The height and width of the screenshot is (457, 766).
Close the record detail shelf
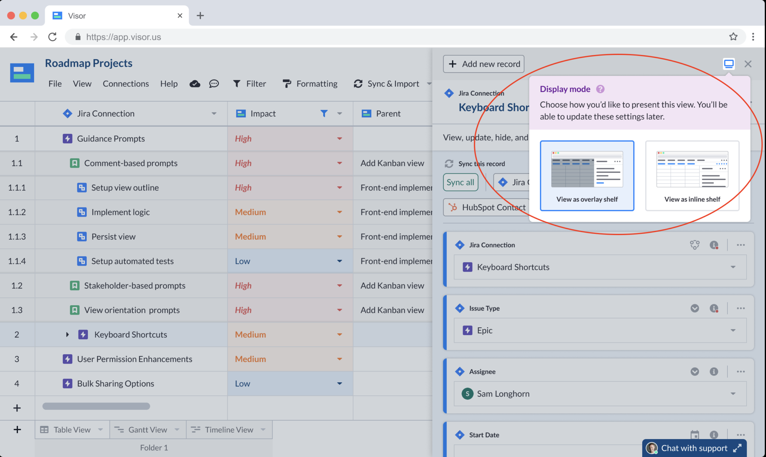click(748, 64)
